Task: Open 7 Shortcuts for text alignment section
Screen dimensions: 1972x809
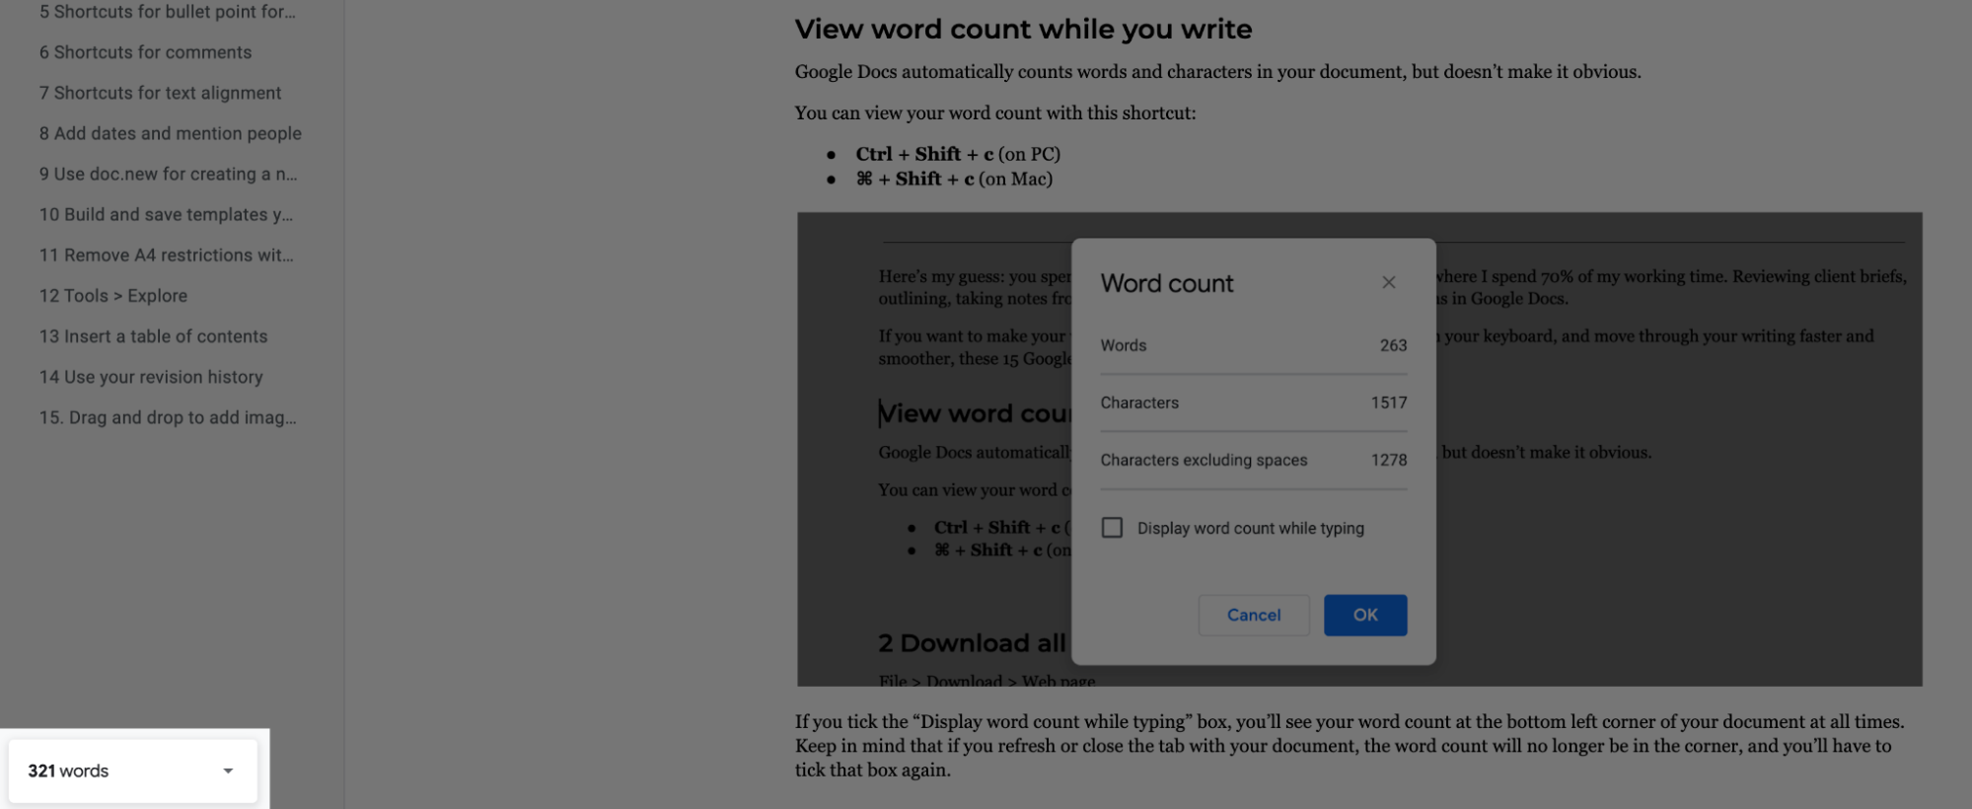Action: [160, 93]
